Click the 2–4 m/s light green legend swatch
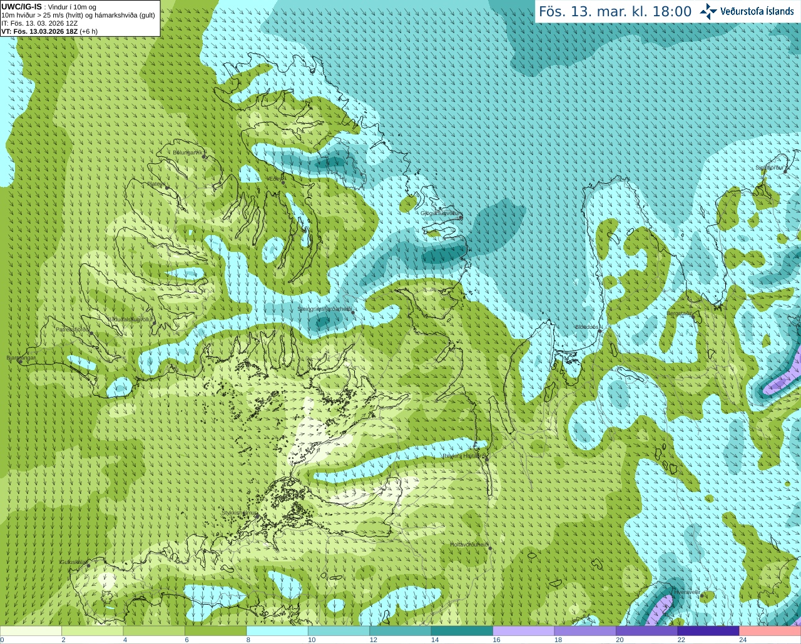This screenshot has width=801, height=644. tap(92, 631)
